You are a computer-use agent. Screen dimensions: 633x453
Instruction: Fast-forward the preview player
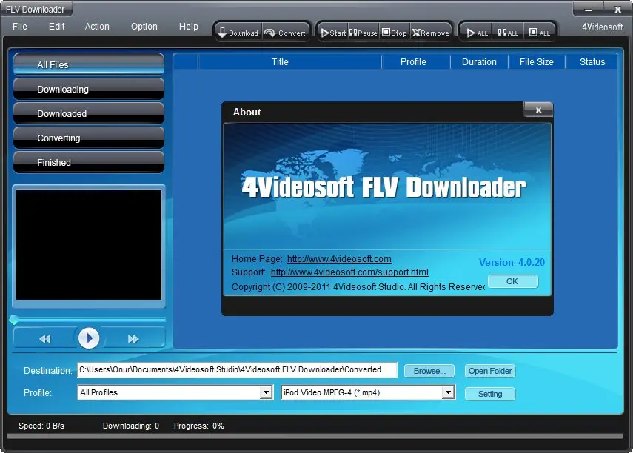click(x=133, y=339)
